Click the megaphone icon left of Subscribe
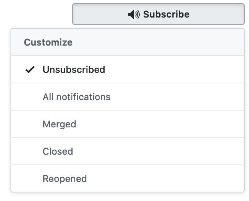The image size is (249, 201). [x=133, y=14]
